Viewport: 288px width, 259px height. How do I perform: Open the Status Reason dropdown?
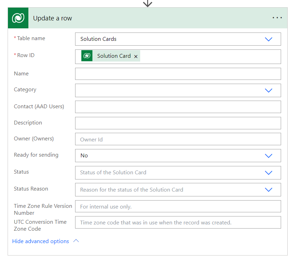[268, 189]
